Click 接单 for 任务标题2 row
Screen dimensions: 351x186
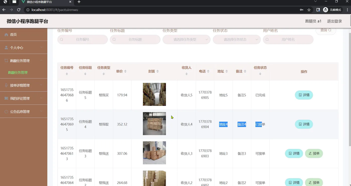(314, 182)
